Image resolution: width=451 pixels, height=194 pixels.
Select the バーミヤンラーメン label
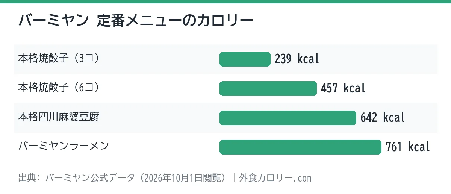point(64,147)
